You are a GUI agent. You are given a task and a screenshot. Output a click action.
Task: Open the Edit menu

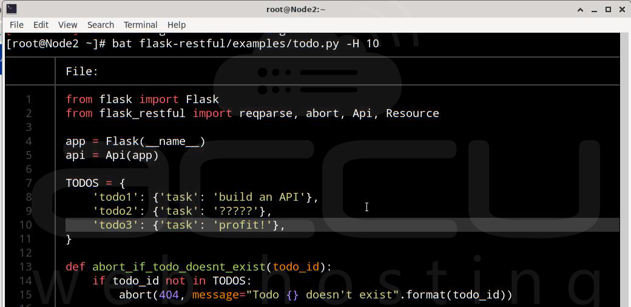(x=41, y=25)
